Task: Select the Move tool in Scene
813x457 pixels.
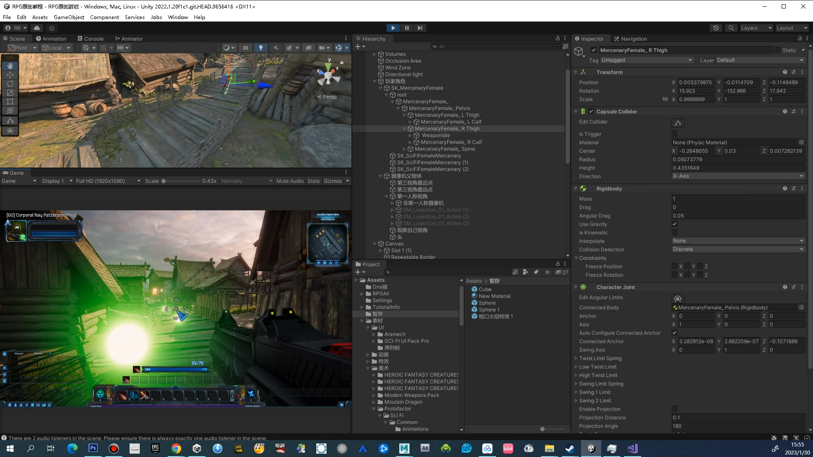Action: (x=10, y=75)
